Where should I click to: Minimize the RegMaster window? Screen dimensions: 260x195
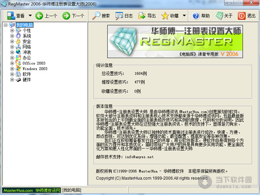coord(229,2)
